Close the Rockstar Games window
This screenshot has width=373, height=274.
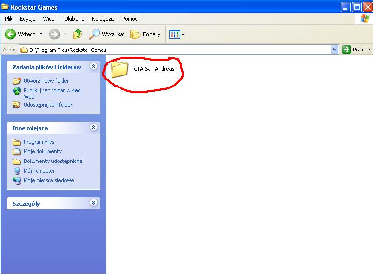click(x=368, y=7)
